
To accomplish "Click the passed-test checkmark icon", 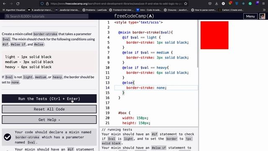I will pos(8,137).
